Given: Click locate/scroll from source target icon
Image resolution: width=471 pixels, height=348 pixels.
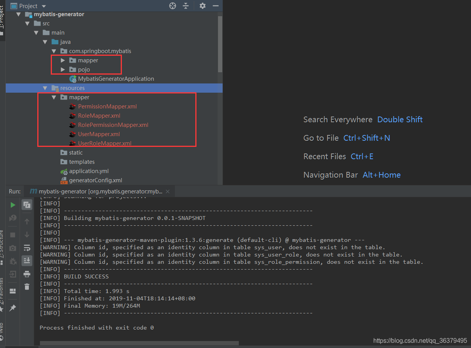Looking at the screenshot, I should [173, 6].
